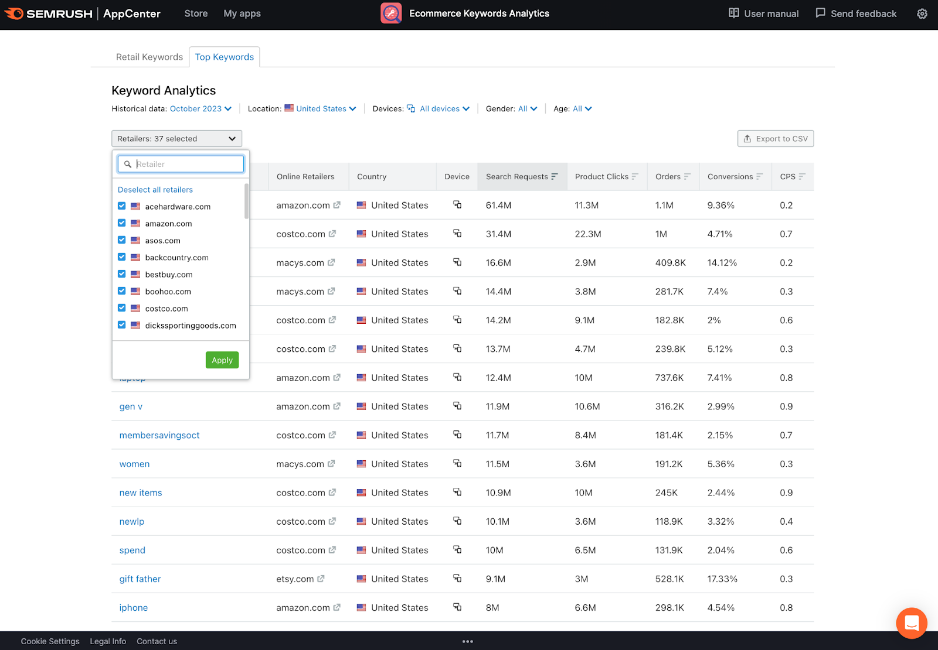
Task: Click Deselect all retailers link
Action: (155, 190)
